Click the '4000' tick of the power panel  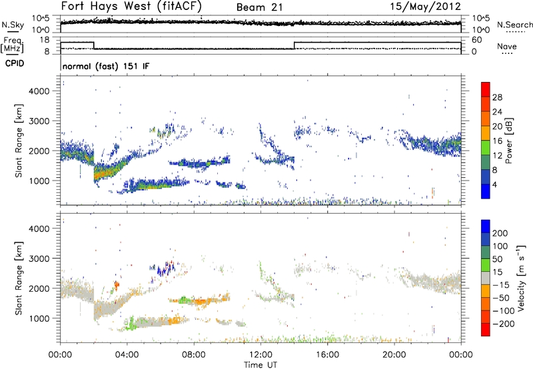[x=39, y=91]
